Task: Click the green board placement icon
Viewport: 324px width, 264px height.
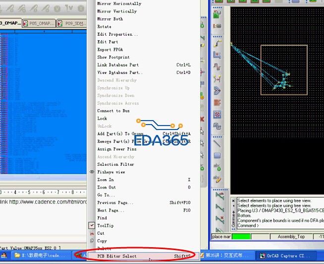Action: pos(217,14)
